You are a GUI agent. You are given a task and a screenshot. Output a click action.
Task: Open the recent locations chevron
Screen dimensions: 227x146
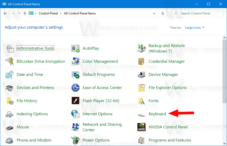coord(19,13)
